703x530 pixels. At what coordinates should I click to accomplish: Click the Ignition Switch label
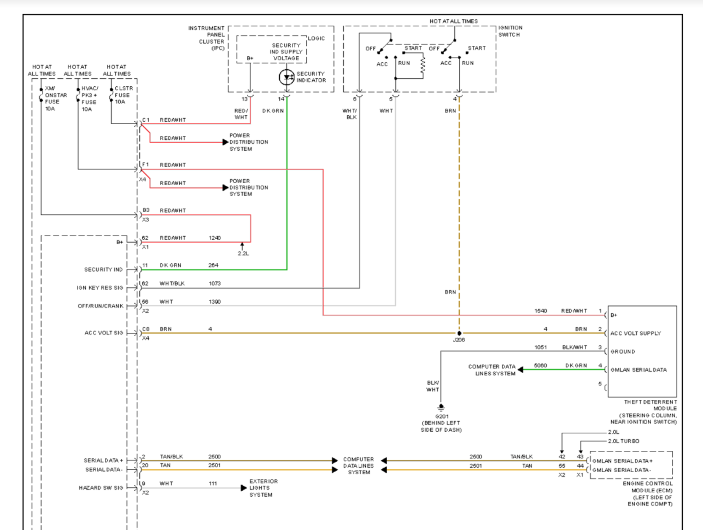(x=510, y=31)
